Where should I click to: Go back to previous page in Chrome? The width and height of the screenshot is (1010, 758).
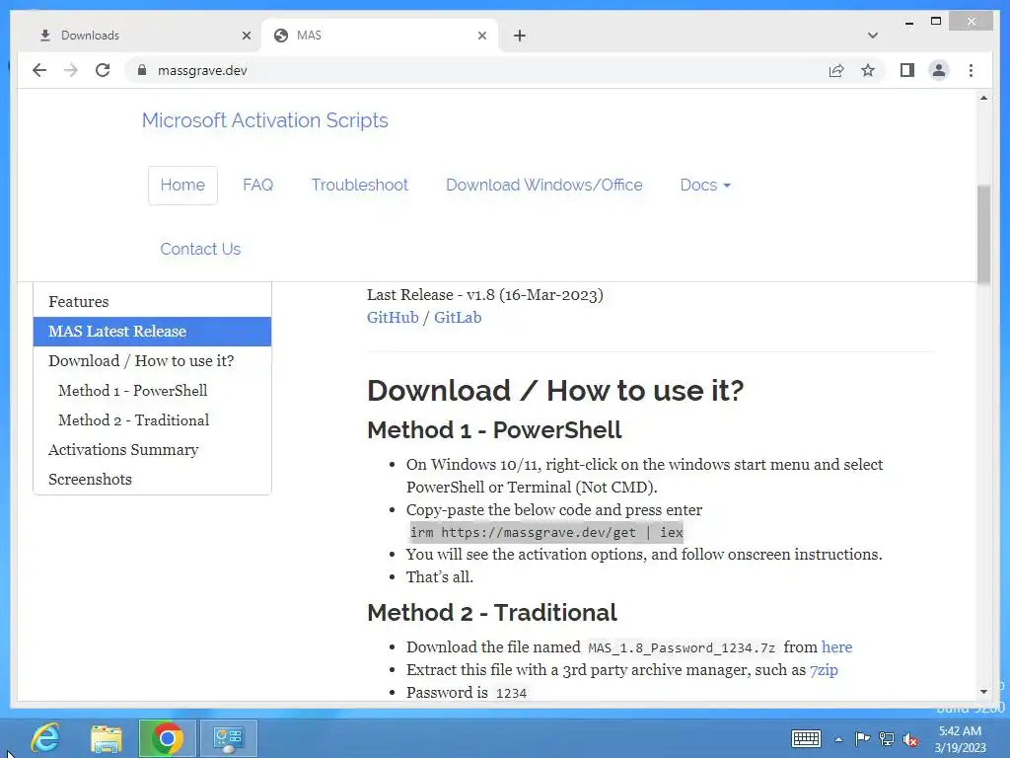pos(39,70)
